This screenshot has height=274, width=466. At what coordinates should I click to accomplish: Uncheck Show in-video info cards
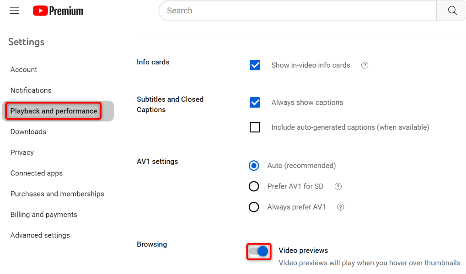[255, 65]
